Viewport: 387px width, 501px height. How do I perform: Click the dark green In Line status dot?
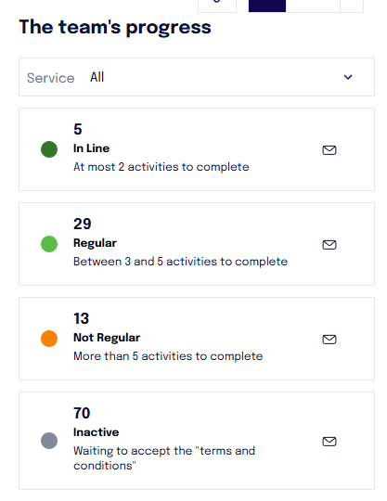(49, 149)
